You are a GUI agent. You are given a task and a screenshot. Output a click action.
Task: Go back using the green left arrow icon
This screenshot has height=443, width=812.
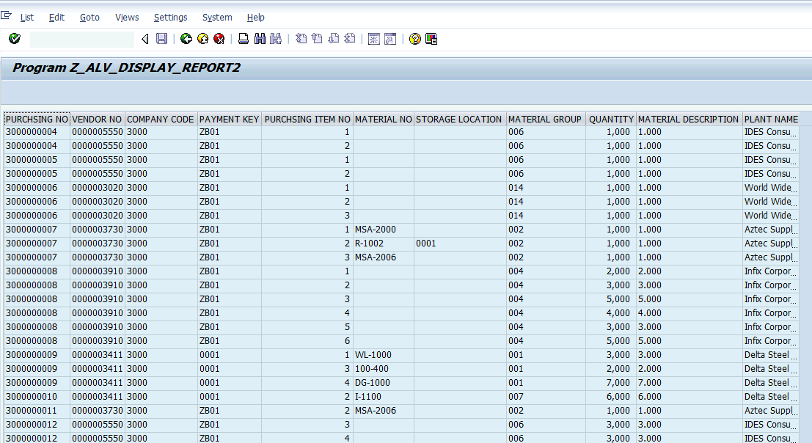[186, 38]
